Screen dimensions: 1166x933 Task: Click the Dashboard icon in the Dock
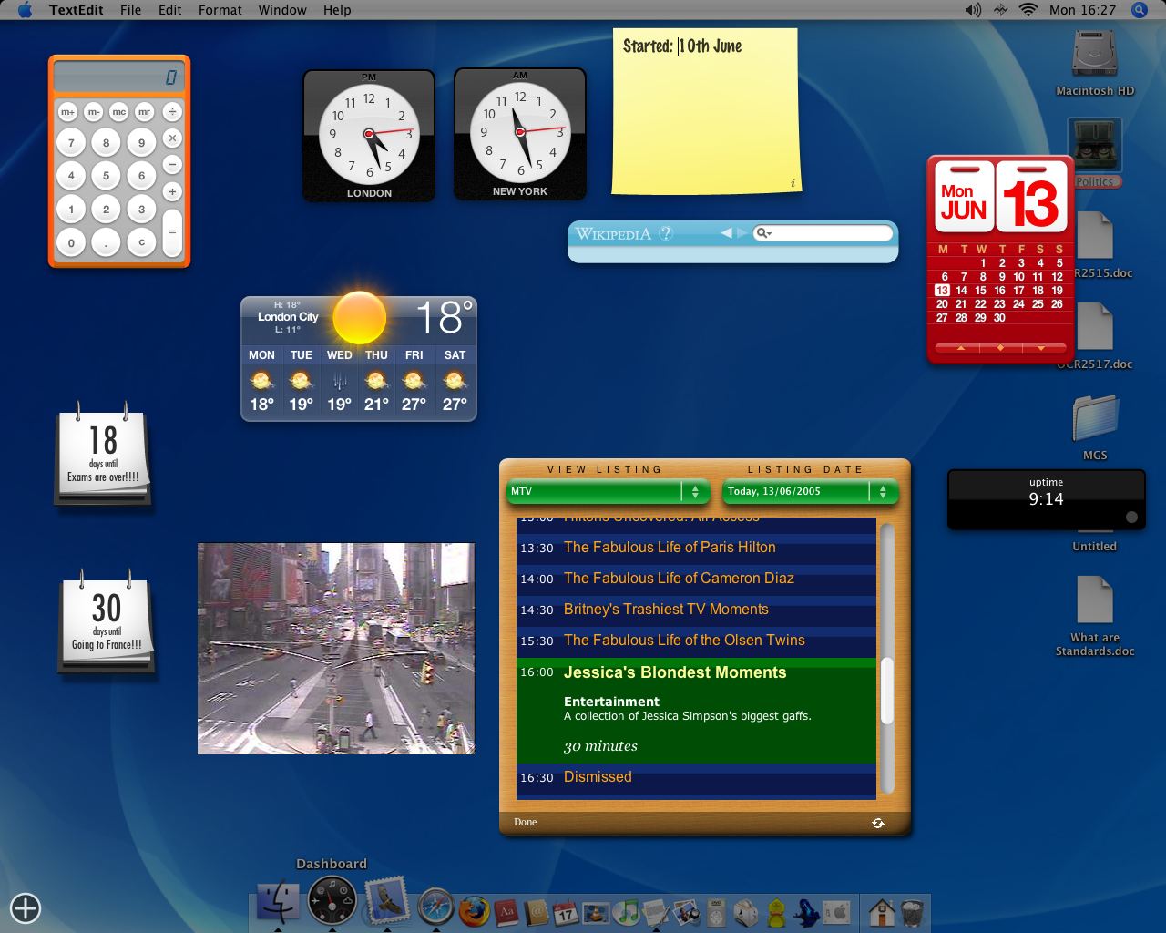tap(332, 902)
